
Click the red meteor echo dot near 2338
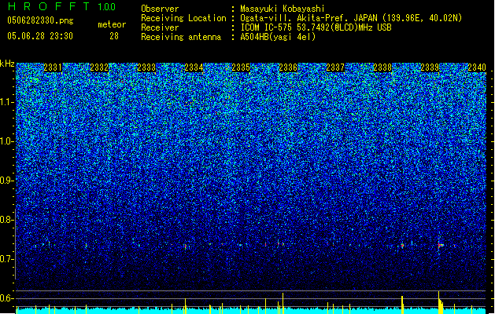402,245
